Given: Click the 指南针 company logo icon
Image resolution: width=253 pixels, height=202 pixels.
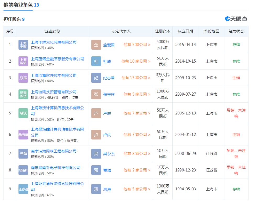Looking at the screenshot, I should tap(23, 170).
